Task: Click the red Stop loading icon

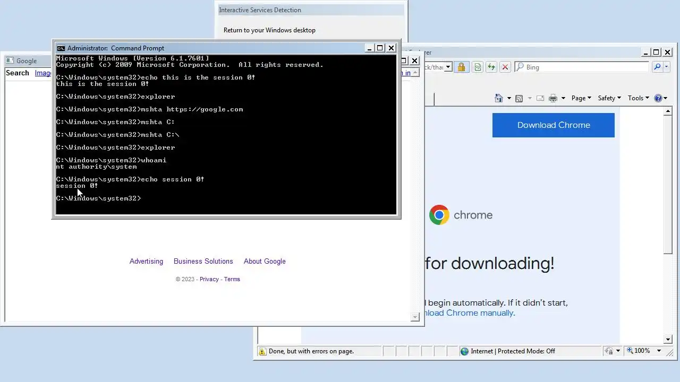Action: pos(505,67)
